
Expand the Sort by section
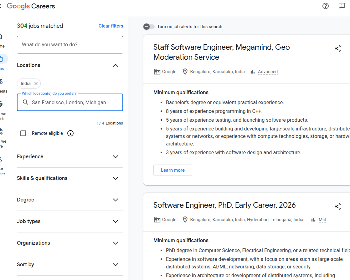click(x=70, y=265)
